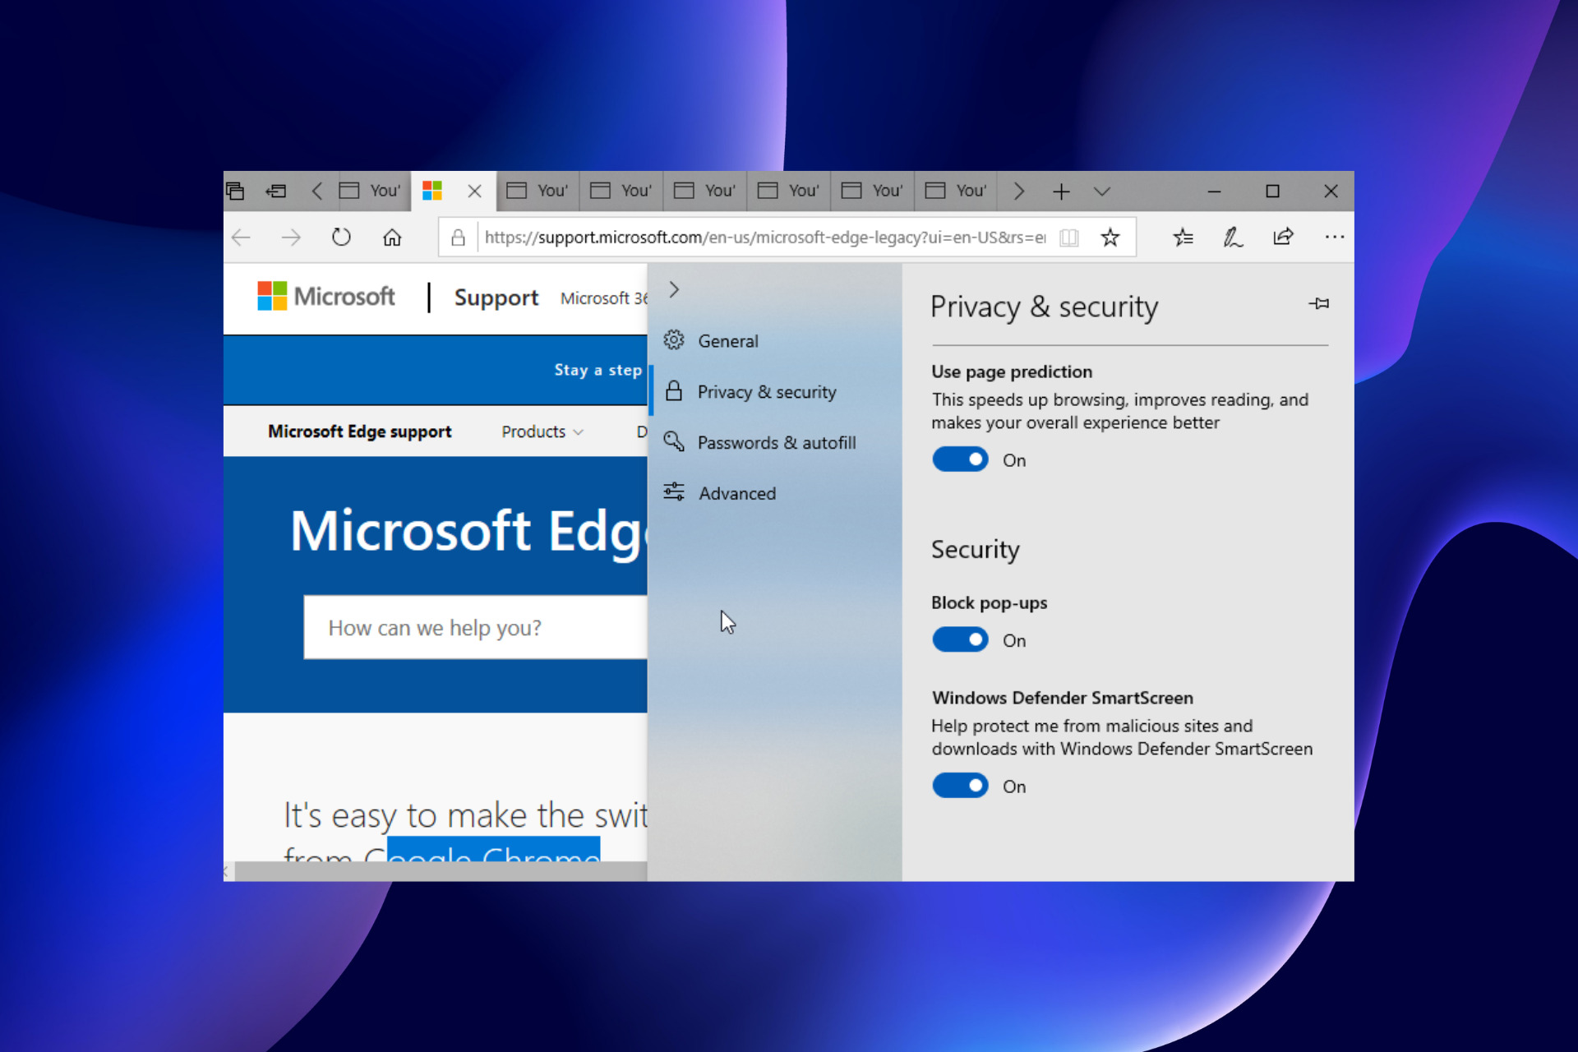The image size is (1578, 1052).
Task: Click the key icon beside Passwords & autofill
Action: click(x=674, y=442)
